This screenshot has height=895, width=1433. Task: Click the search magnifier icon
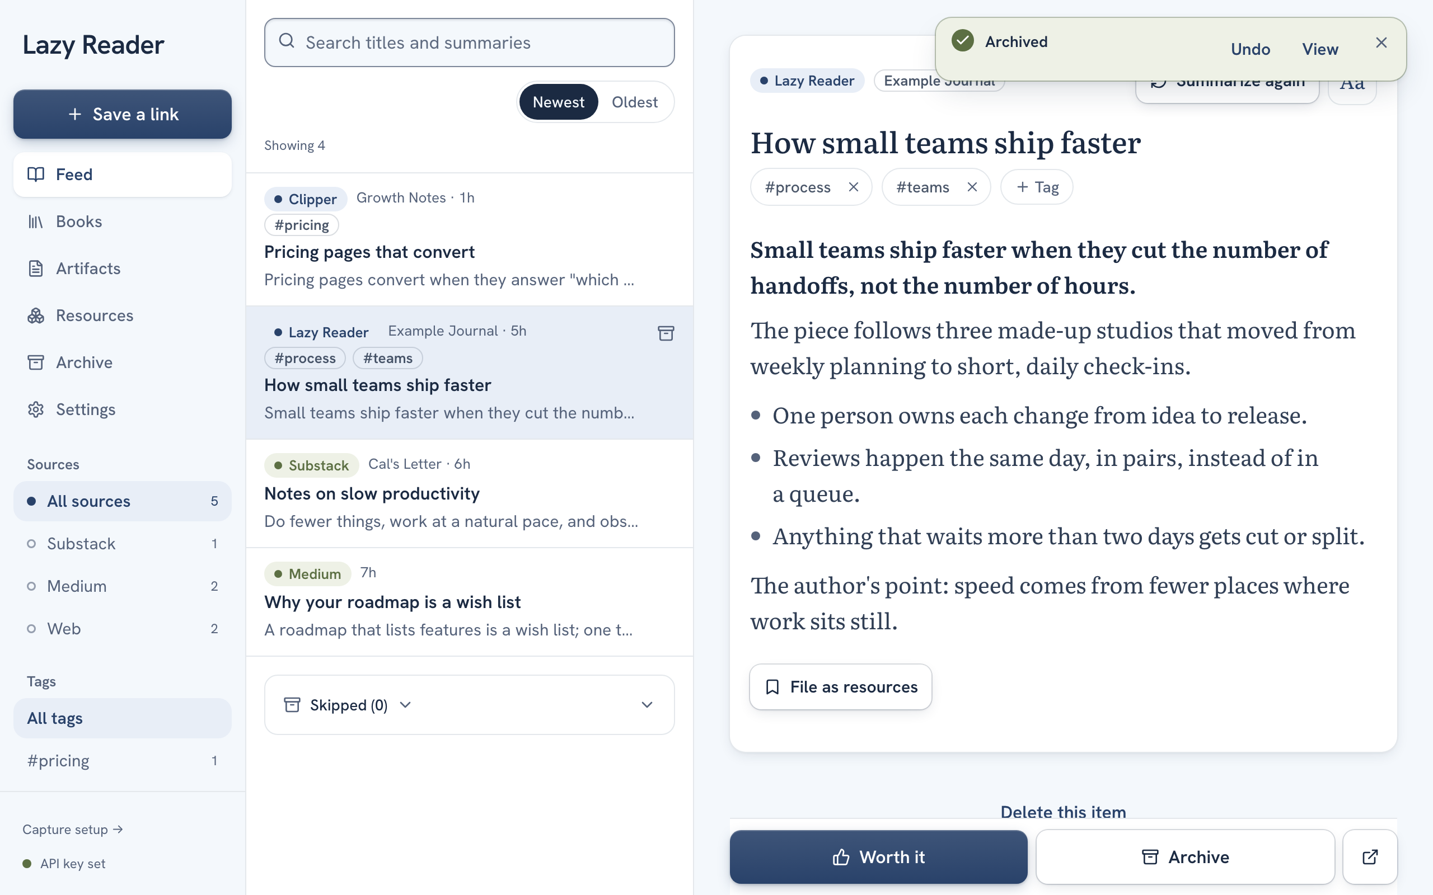coord(287,41)
